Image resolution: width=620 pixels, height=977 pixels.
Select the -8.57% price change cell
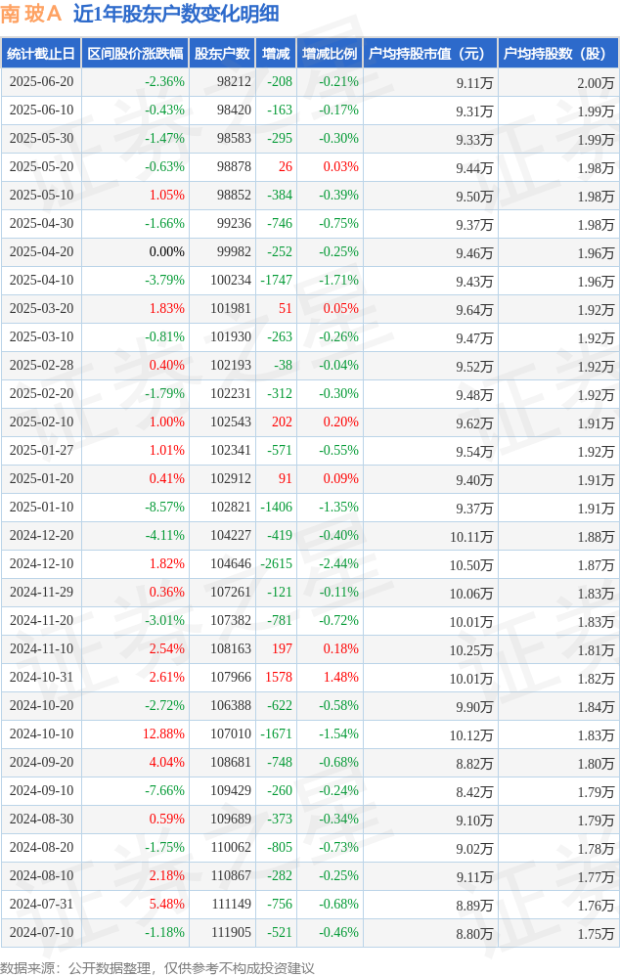click(x=165, y=507)
